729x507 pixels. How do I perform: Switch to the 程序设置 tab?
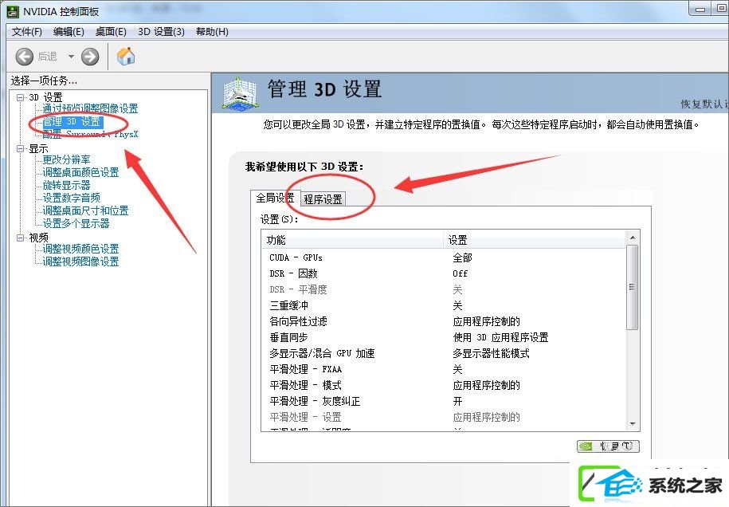323,199
